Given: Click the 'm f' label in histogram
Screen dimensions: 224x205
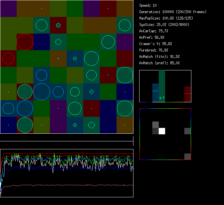Looking at the screenshot, I should 162,98.
